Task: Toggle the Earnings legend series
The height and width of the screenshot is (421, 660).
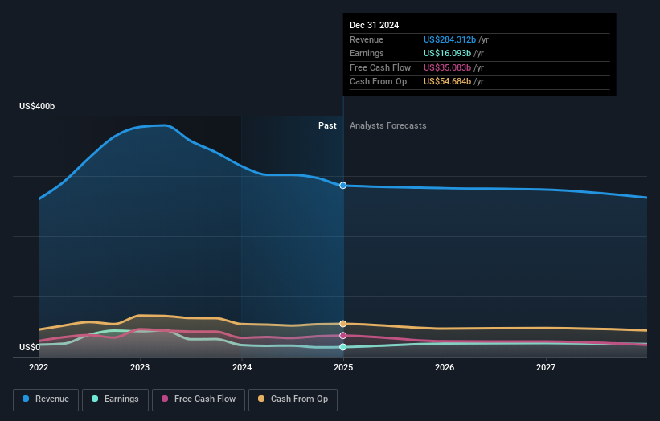Action: [x=115, y=399]
